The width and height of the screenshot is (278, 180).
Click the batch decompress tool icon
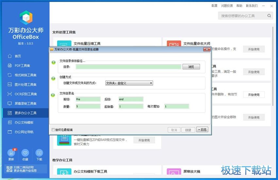pos(64,140)
